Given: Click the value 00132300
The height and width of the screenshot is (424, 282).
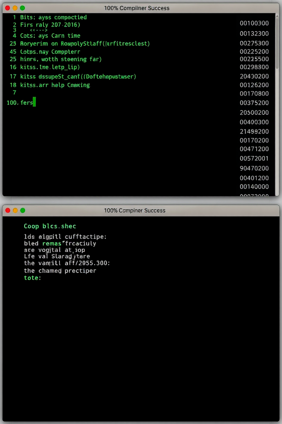Looking at the screenshot, I should [x=254, y=34].
